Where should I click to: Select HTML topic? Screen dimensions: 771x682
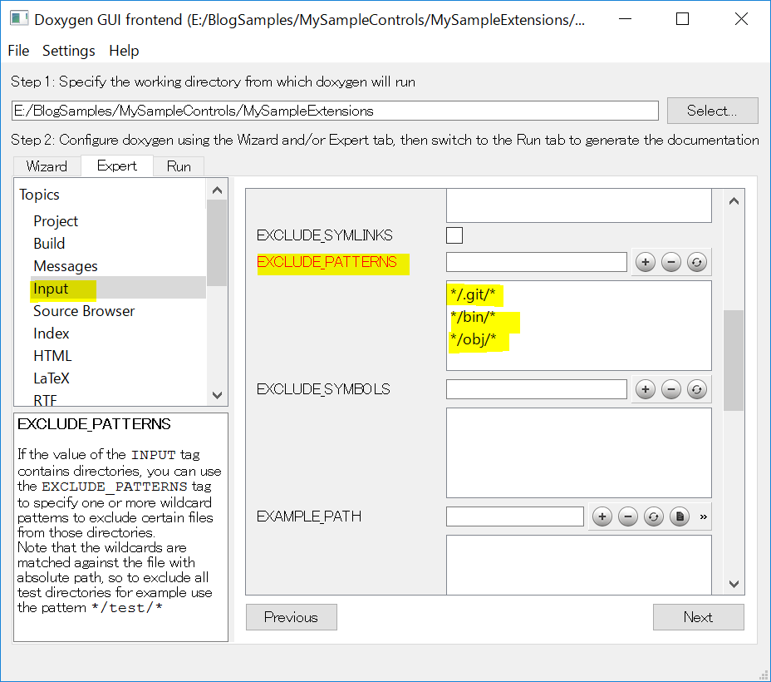click(x=52, y=356)
